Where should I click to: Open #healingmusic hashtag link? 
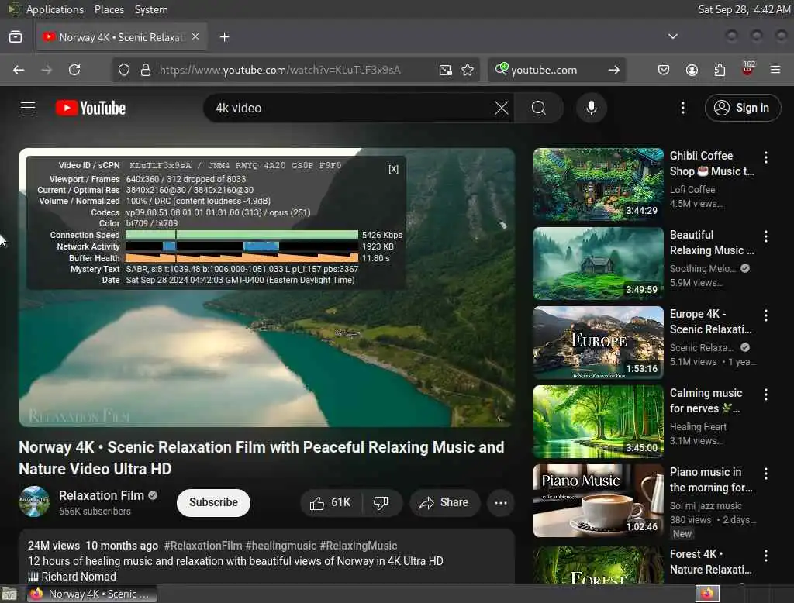pos(281,546)
